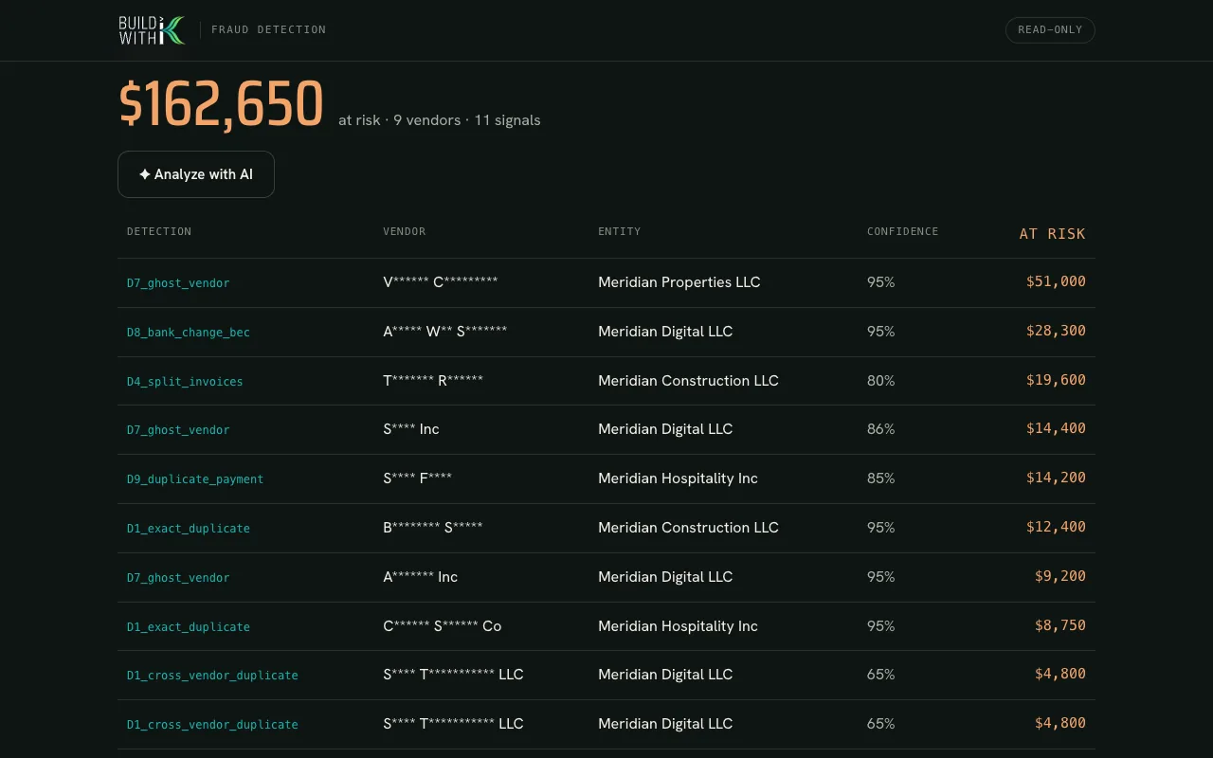Click the Analyze with AI button
This screenshot has height=758, width=1213.
(x=196, y=174)
